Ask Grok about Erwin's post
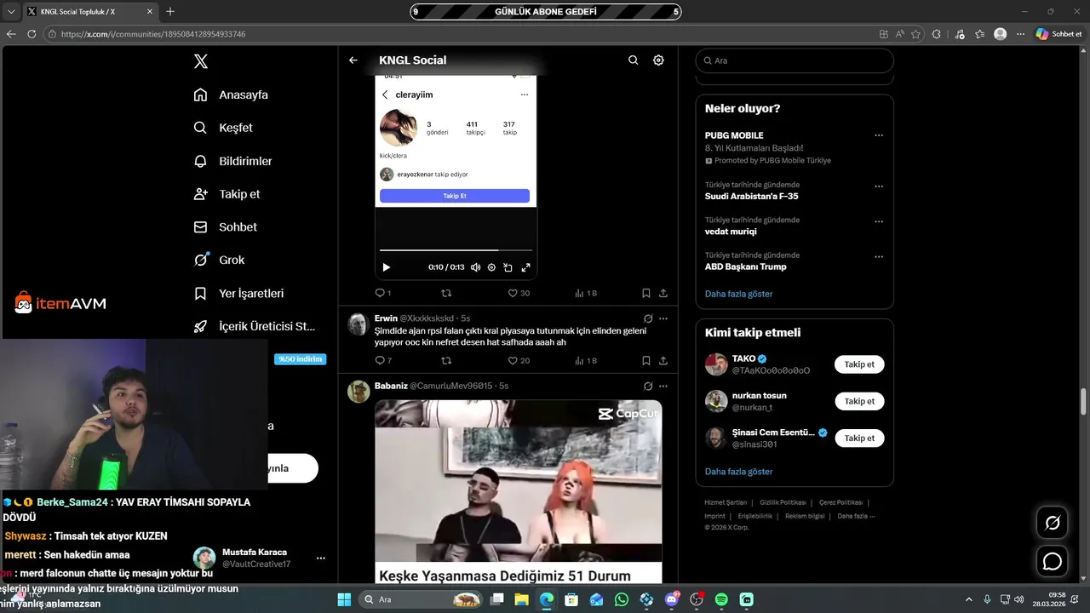The height and width of the screenshot is (613, 1090). pos(648,318)
